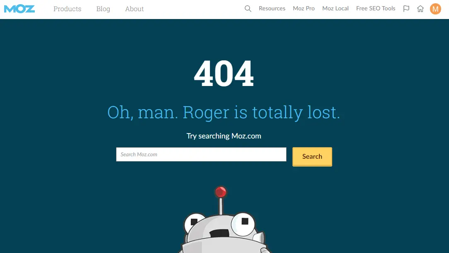Open the Moz Local link
449x253 pixels.
[336, 9]
